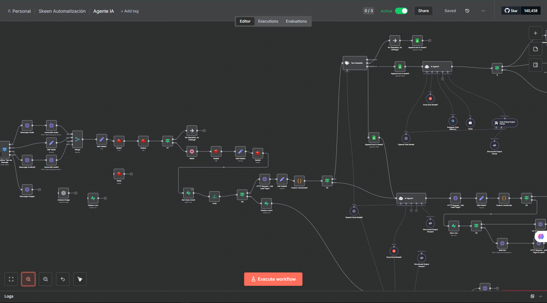Open the Skeen Automatización breadcrumb
This screenshot has width=547, height=303.
click(x=62, y=11)
